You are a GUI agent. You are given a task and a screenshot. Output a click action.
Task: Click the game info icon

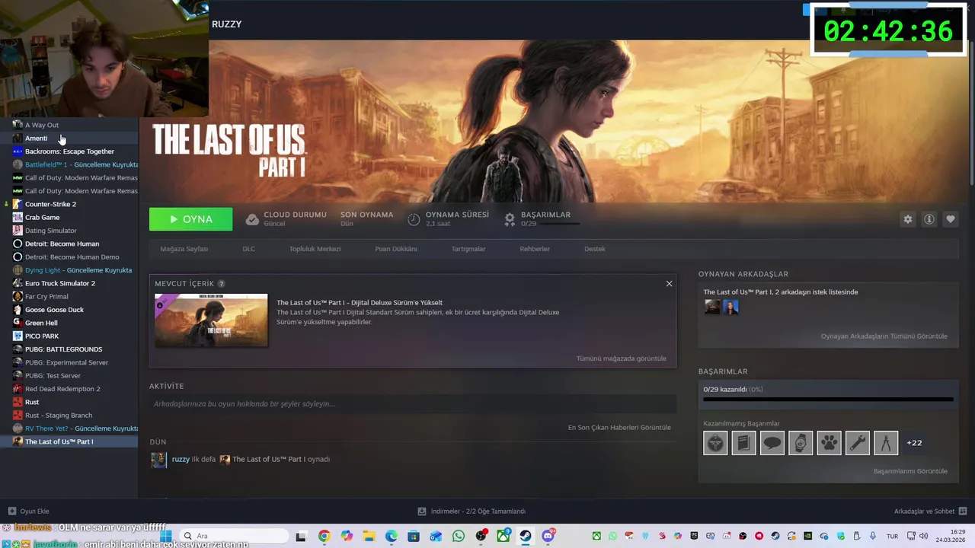tap(929, 219)
